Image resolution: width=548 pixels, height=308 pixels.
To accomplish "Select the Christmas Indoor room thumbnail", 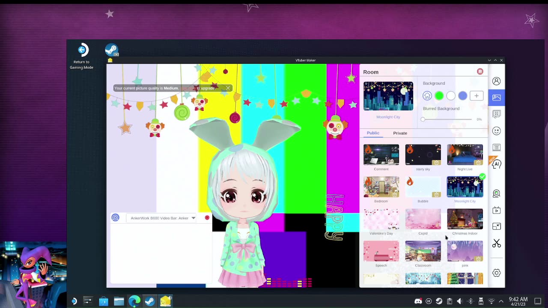I will 465,219.
